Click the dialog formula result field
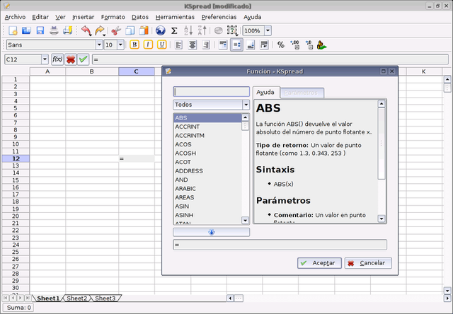Image resolution: width=453 pixels, height=314 pixels. pos(280,245)
